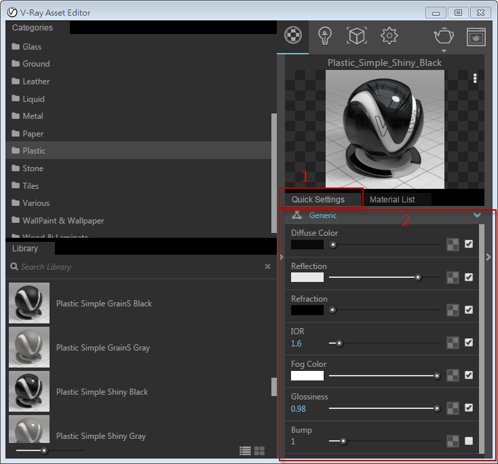498x464 pixels.
Task: Show the frame buffer window icon
Action: (476, 36)
